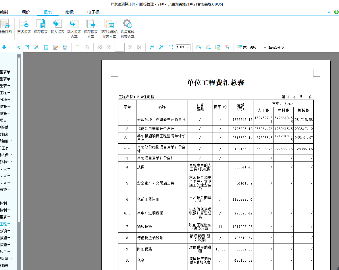Open 导出选项 export options

click(x=247, y=47)
